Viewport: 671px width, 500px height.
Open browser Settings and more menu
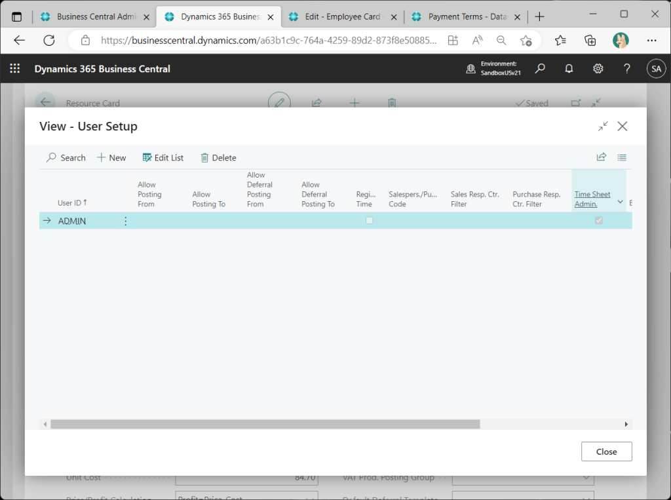pos(652,40)
